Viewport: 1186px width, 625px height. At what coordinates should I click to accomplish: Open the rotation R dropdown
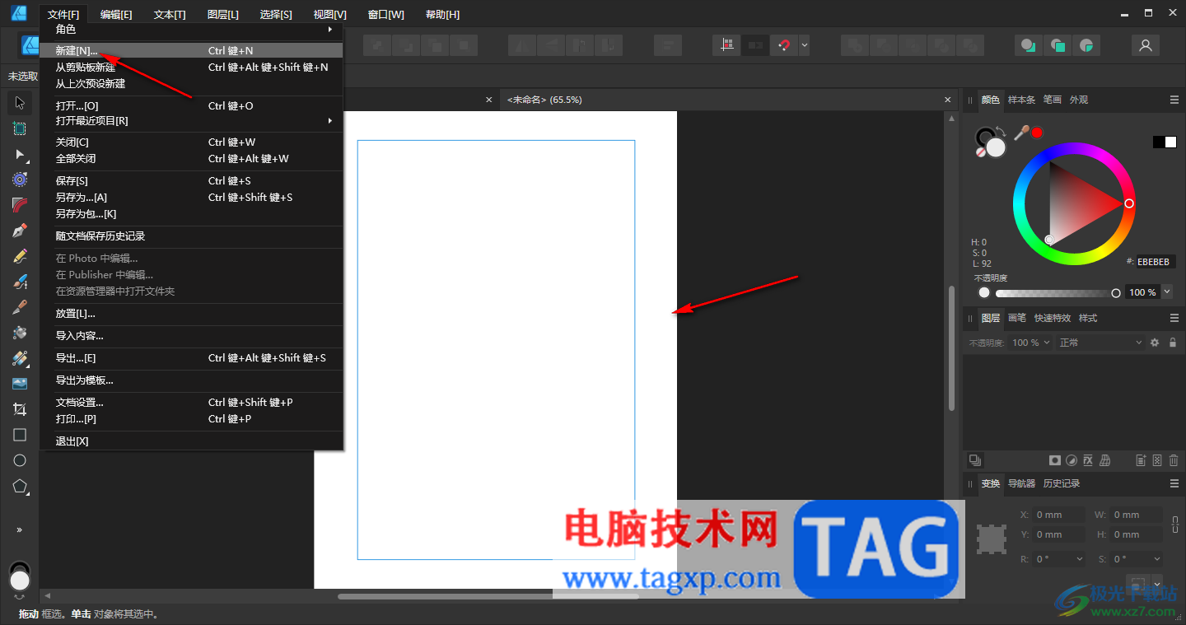coord(1061,559)
